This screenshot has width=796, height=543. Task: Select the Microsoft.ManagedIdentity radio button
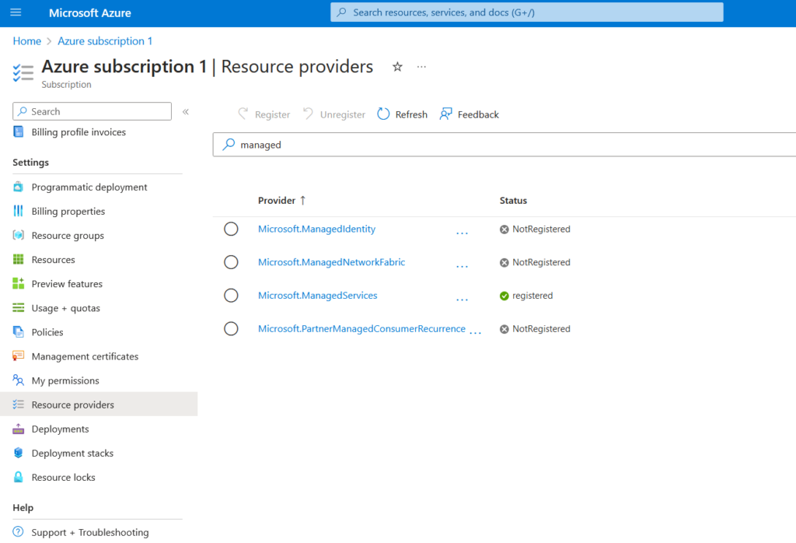coord(231,229)
